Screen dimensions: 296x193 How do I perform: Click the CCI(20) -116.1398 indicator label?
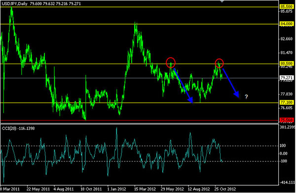[x=18, y=129]
